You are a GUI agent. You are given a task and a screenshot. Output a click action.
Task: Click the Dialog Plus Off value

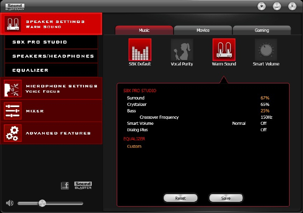pyautogui.click(x=263, y=130)
